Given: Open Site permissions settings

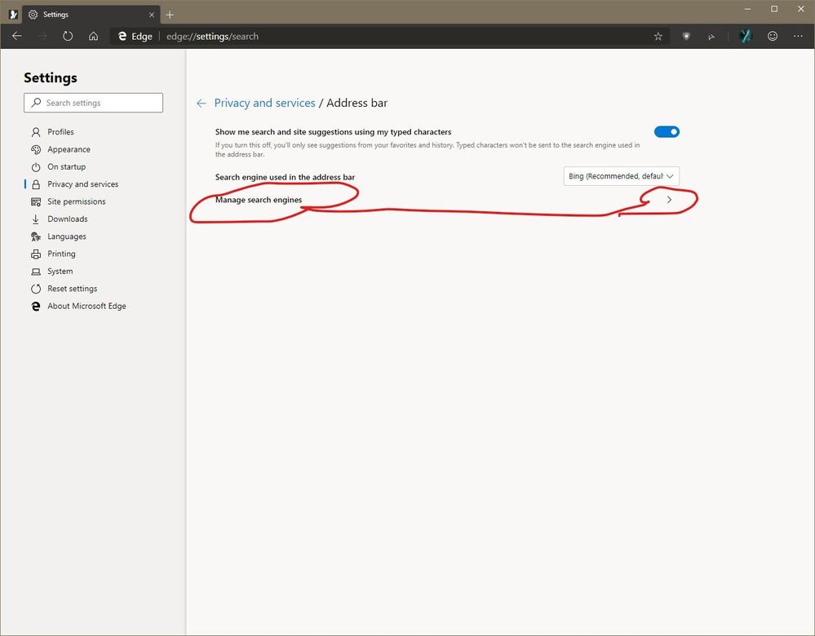Looking at the screenshot, I should [77, 201].
